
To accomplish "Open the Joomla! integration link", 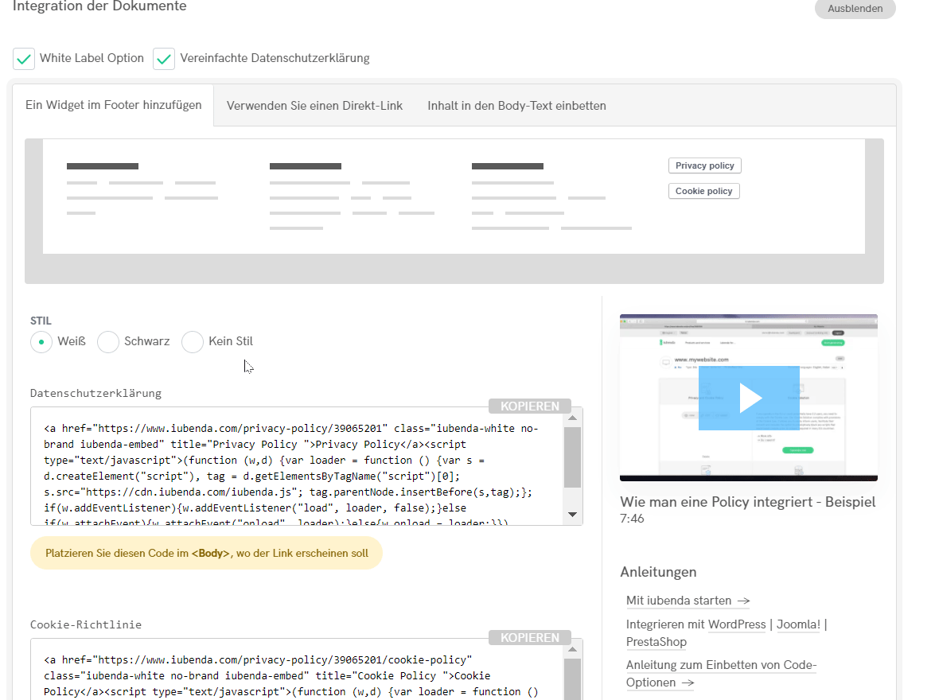I will click(798, 624).
